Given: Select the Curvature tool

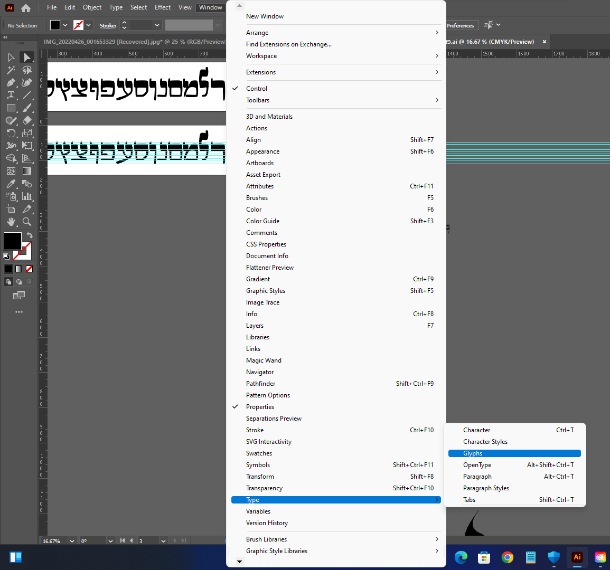Looking at the screenshot, I should (27, 83).
